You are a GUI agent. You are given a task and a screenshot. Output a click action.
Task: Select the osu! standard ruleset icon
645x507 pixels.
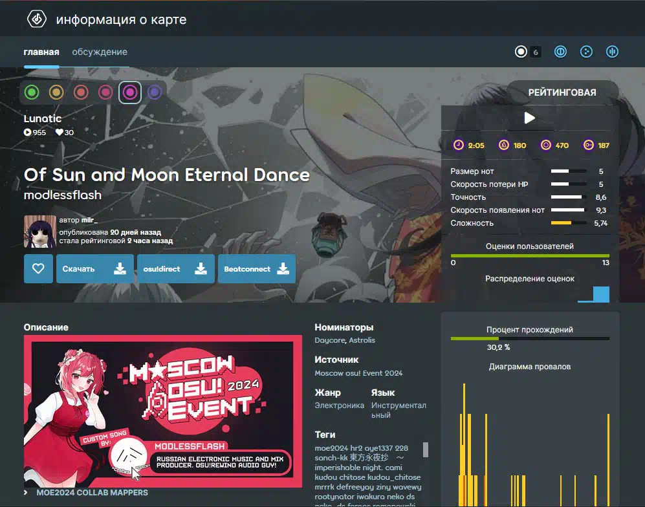[521, 52]
